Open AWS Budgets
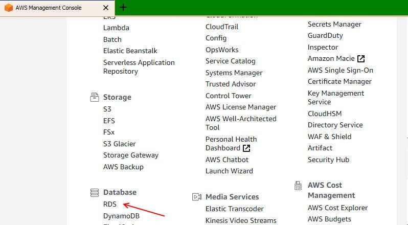 [x=329, y=219]
